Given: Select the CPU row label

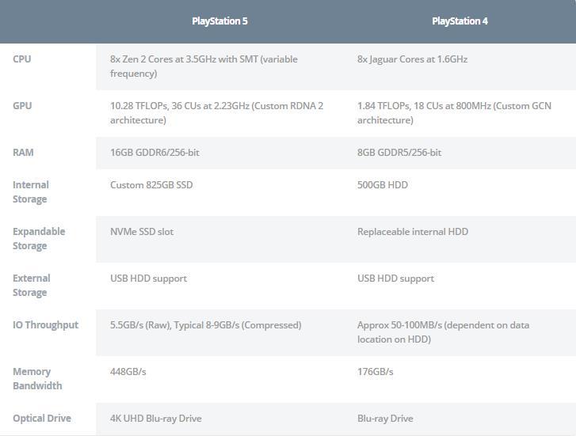Looking at the screenshot, I should pos(22,59).
